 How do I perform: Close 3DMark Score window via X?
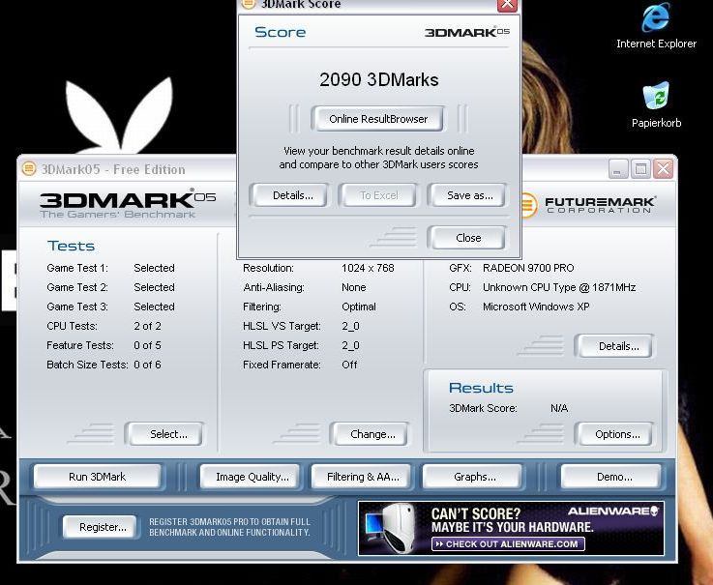507,5
